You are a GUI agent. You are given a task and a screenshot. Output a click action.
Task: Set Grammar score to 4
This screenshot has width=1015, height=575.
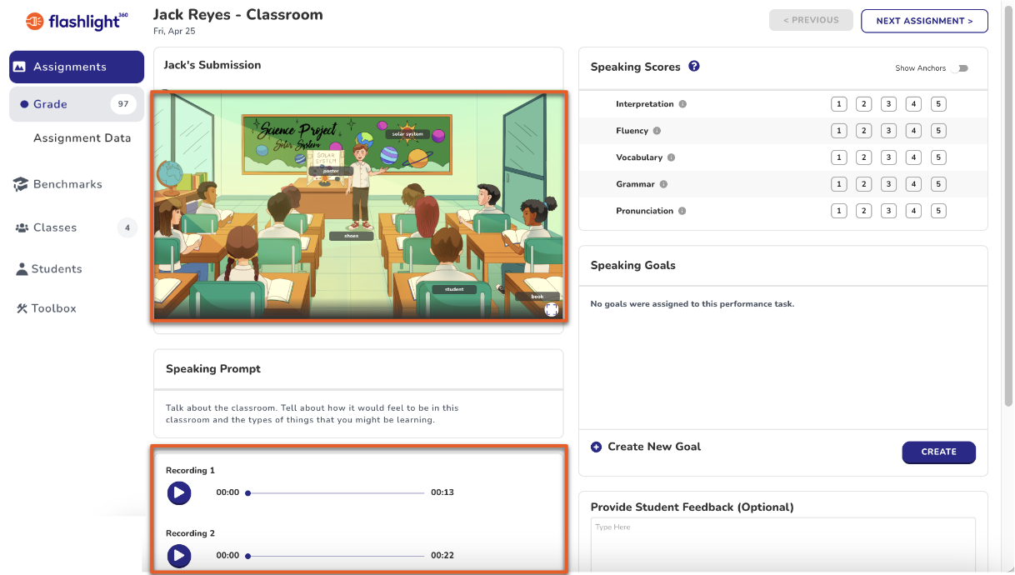pos(913,184)
